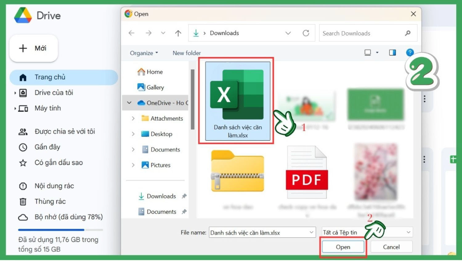This screenshot has height=261, width=462.
Task: Open Trang chủ in Drive sidebar
Action: [x=64, y=77]
